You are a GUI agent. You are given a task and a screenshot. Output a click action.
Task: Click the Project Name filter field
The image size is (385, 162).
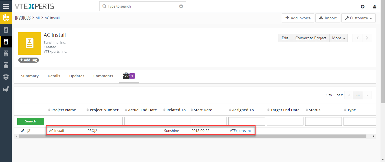coord(66,121)
